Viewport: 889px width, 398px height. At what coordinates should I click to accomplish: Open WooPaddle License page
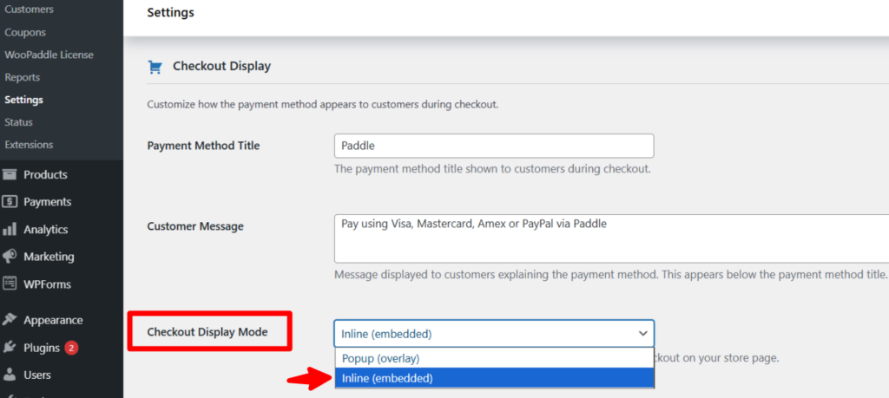(49, 55)
